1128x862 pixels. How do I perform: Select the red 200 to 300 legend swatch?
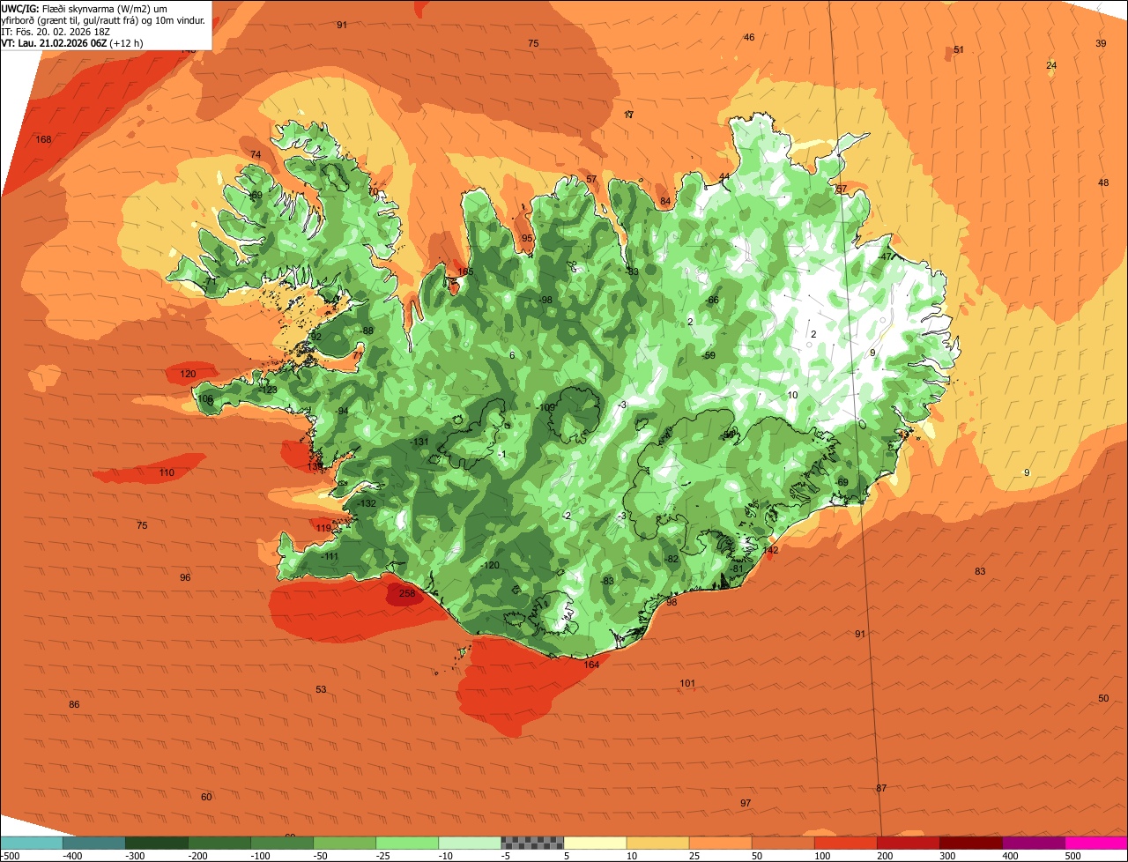tap(908, 843)
